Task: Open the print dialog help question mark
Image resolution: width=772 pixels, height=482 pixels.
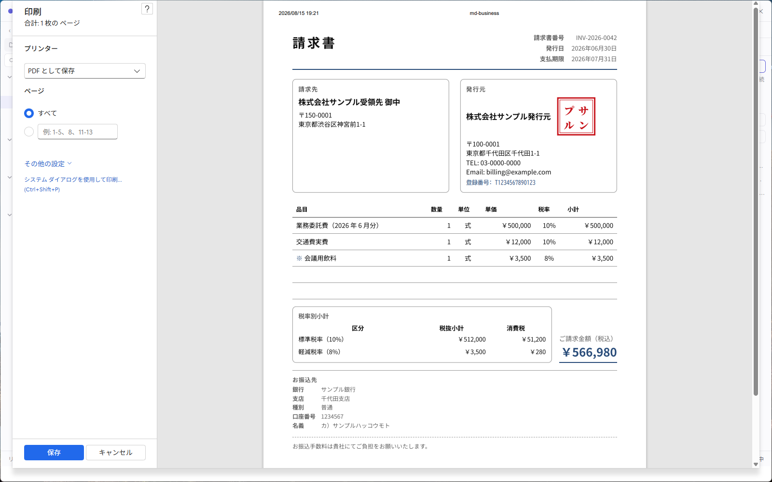Action: pyautogui.click(x=147, y=9)
